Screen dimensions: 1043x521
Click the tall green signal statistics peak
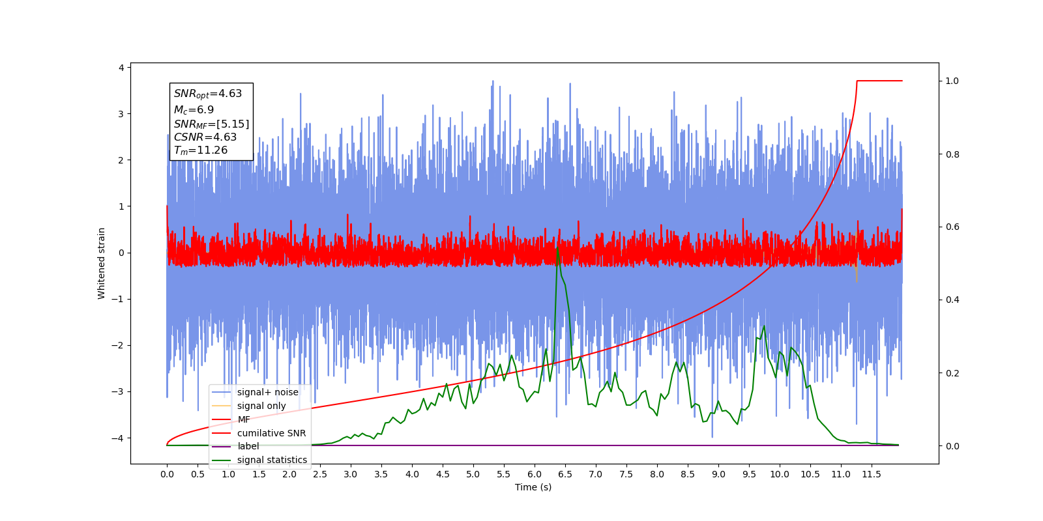pos(557,248)
